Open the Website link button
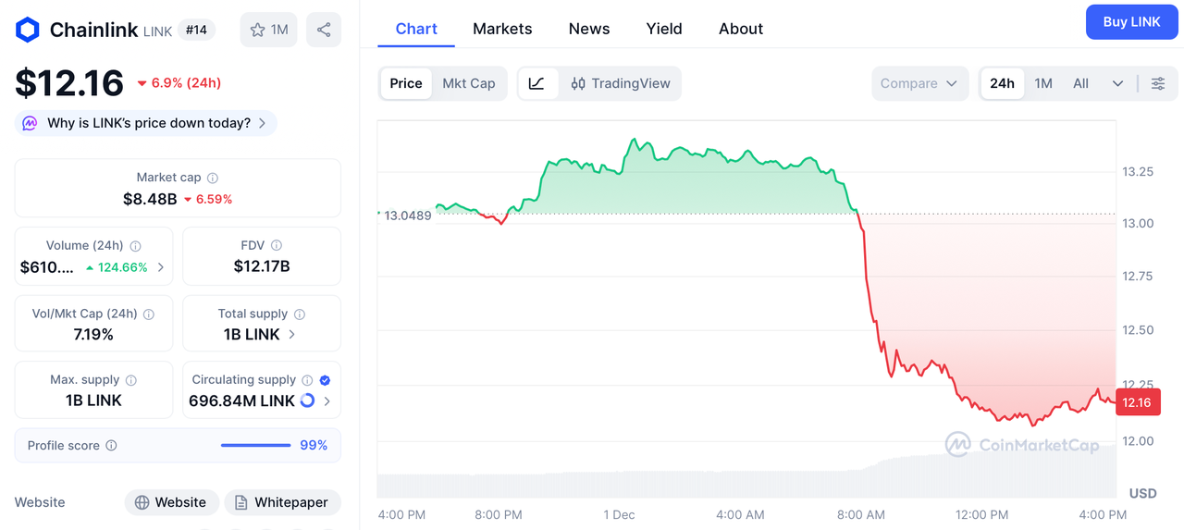The width and height of the screenshot is (1184, 530). click(x=172, y=502)
